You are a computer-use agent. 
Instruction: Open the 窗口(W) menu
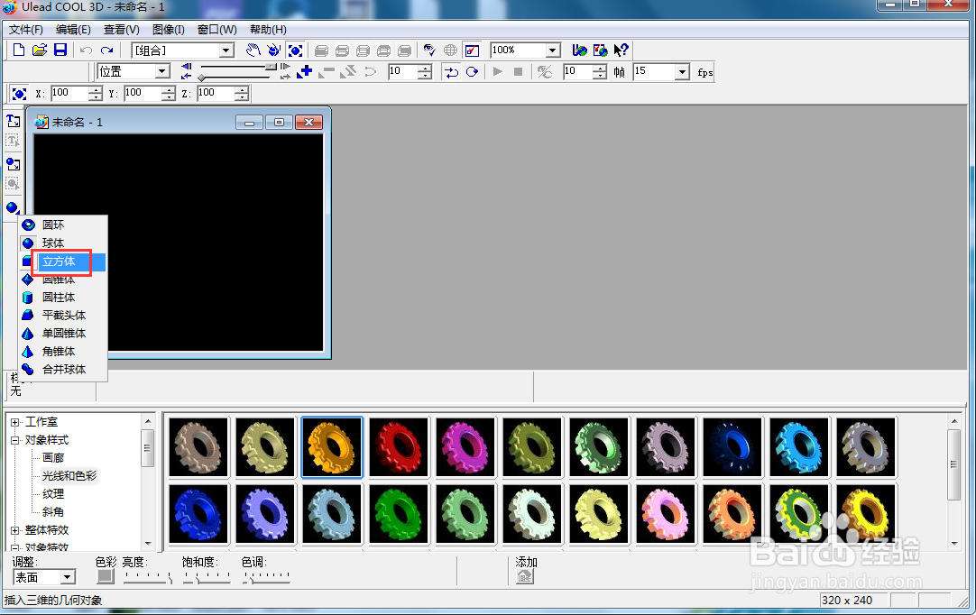click(216, 30)
